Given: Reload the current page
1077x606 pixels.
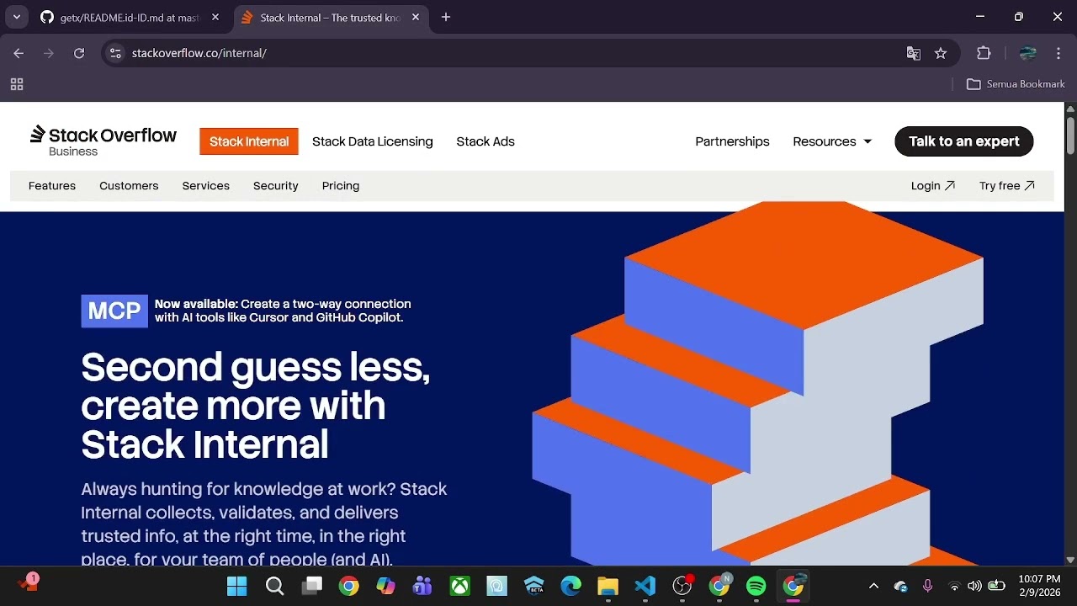Looking at the screenshot, I should click(79, 53).
